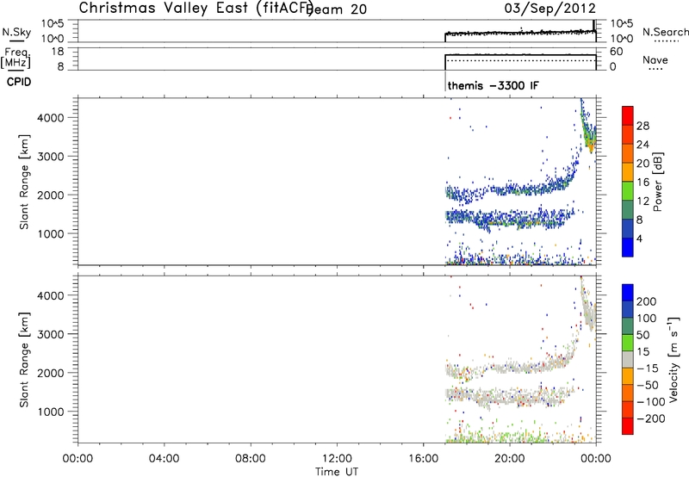Click the Beam 20 label

[336, 9]
